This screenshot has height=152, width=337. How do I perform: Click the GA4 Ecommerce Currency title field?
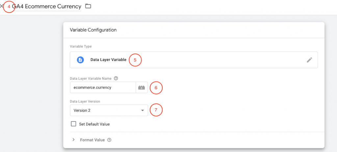pos(47,7)
